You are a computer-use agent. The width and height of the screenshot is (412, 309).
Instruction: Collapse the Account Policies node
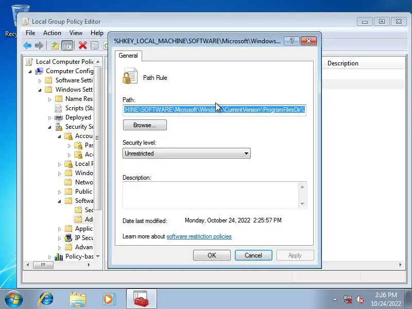pos(59,136)
